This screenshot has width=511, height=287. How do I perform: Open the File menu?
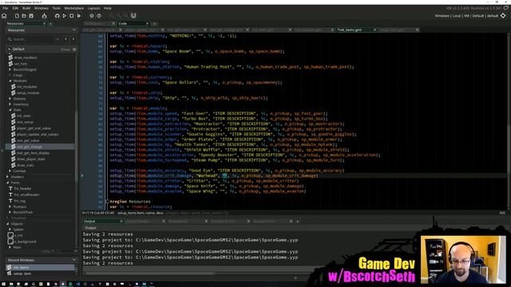pos(6,8)
